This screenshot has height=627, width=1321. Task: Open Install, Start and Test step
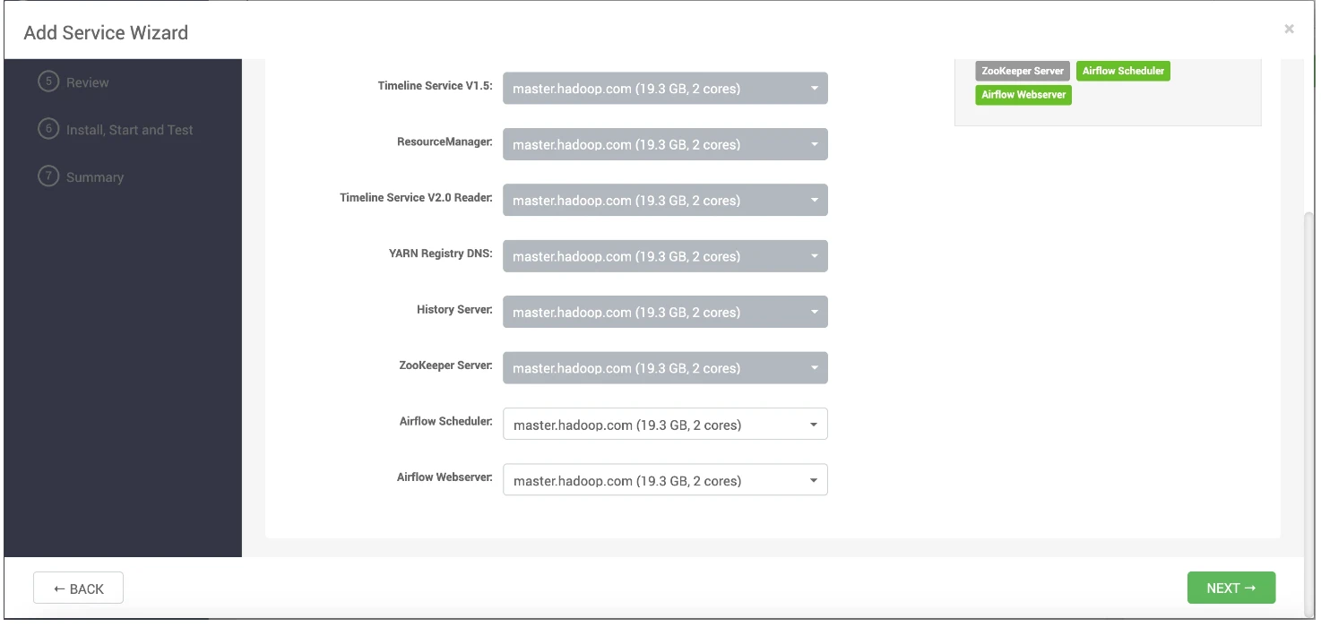(x=130, y=130)
